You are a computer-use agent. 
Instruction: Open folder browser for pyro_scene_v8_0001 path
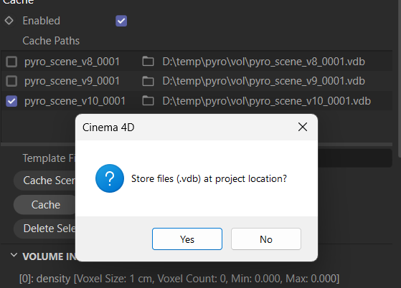click(148, 62)
